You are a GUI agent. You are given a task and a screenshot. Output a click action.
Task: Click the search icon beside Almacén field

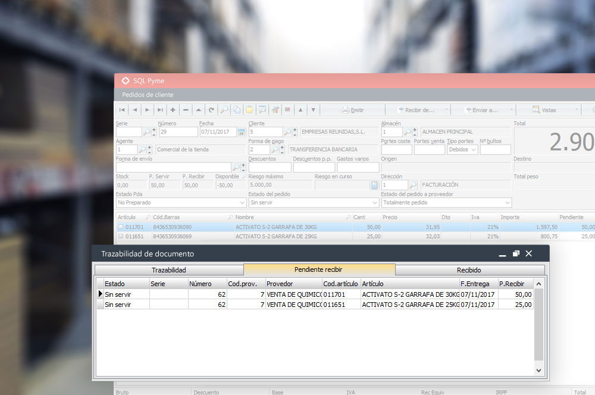click(x=408, y=132)
